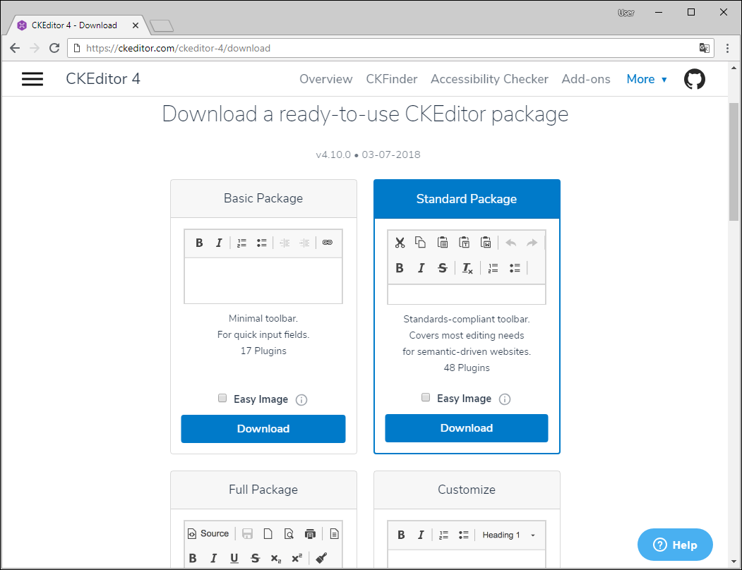
Task: Enable Easy Image for Standard Package
Action: click(x=426, y=398)
